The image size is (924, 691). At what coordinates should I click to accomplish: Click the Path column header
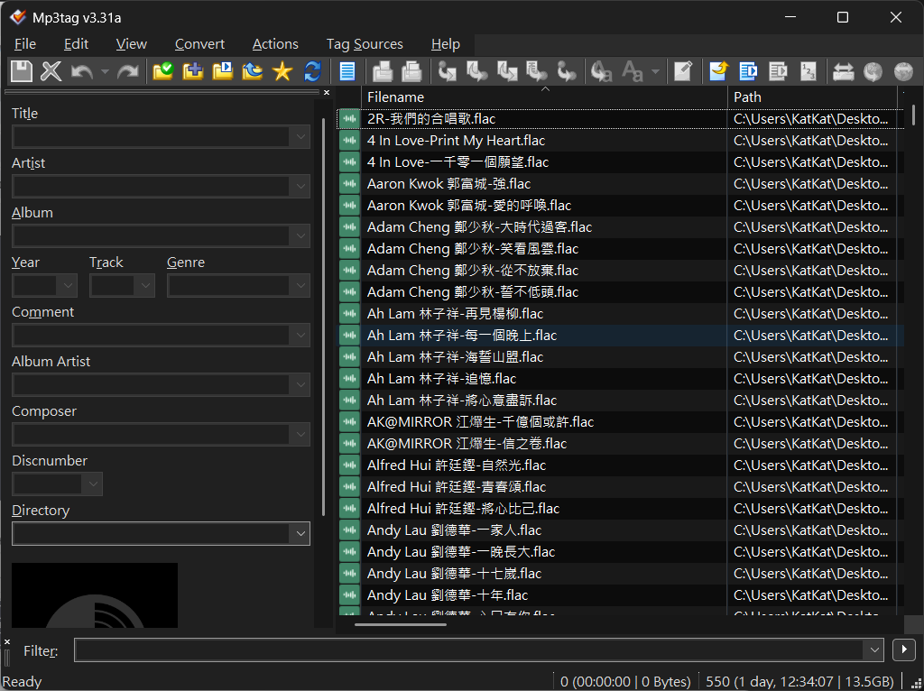pos(812,97)
